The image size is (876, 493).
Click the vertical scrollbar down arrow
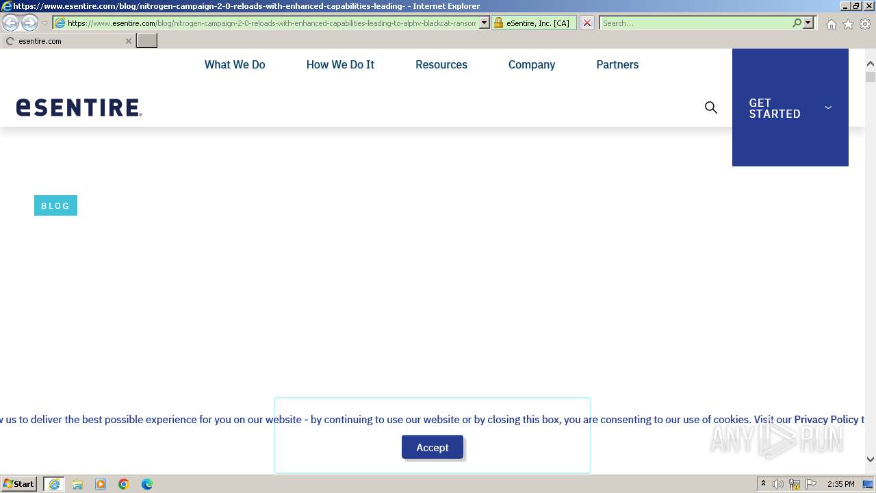tap(871, 459)
